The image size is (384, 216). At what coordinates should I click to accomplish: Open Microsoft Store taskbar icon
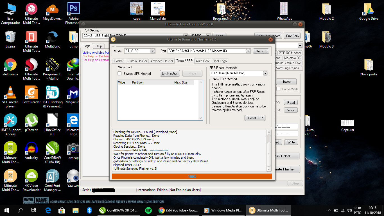[x=62, y=210]
